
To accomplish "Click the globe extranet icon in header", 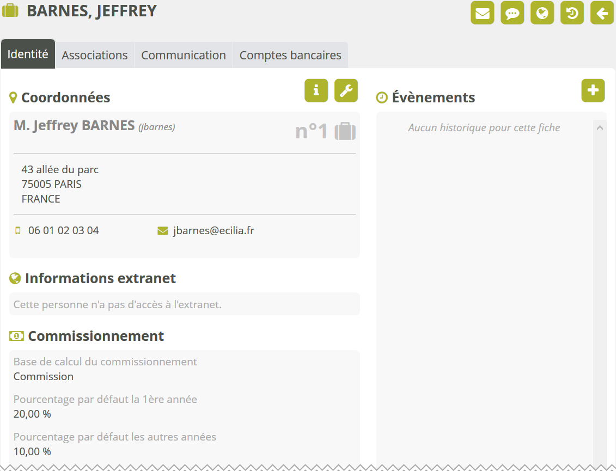I will [x=542, y=14].
